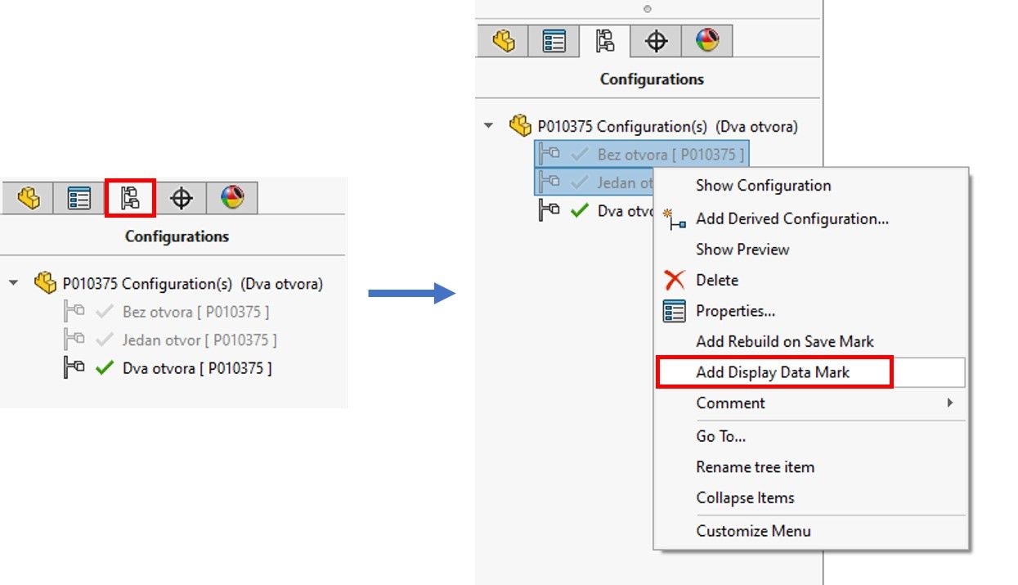Screen dimensions: 1018x585
Task: Choose Add Display Data Mark menu entry
Action: (773, 372)
